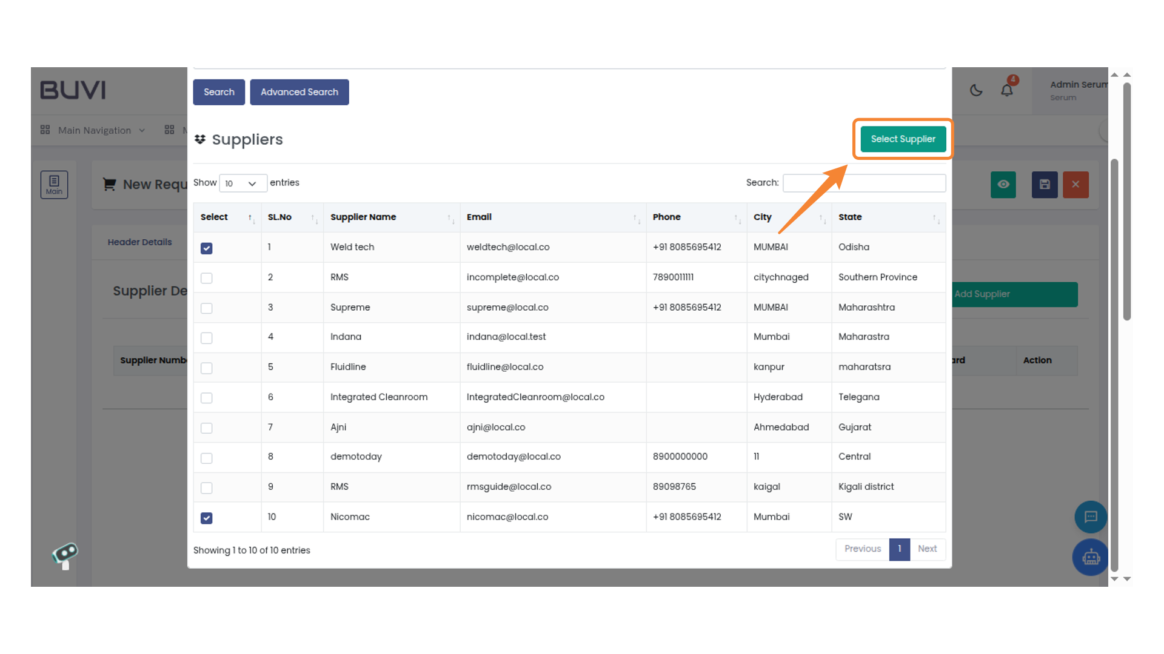Expand the Main Navigation menu
This screenshot has width=1164, height=654.
click(94, 130)
